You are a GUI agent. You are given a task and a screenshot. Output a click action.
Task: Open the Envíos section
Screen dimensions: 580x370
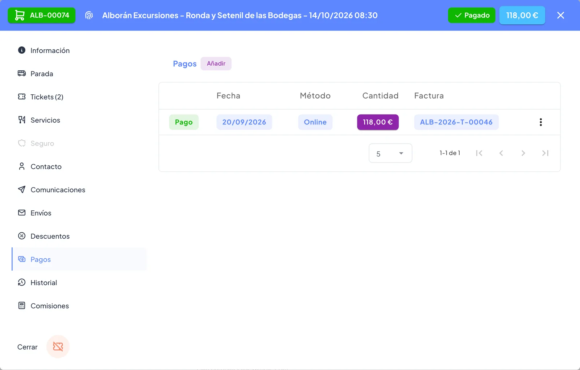(x=79, y=213)
